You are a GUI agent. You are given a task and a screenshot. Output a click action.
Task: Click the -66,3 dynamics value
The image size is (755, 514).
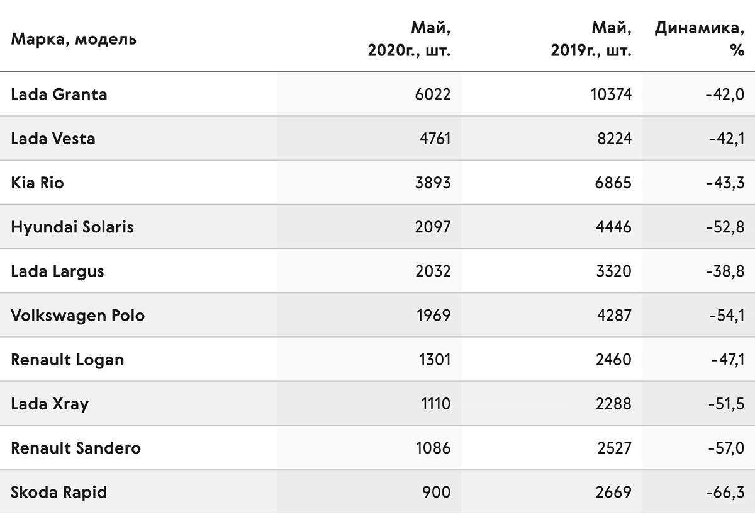tap(725, 492)
